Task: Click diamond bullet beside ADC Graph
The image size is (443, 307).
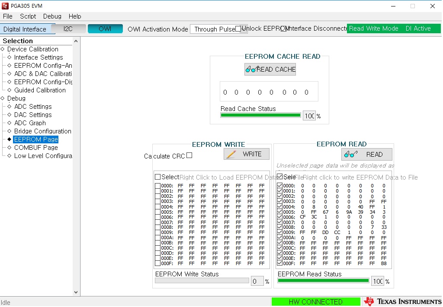Action: (x=10, y=123)
